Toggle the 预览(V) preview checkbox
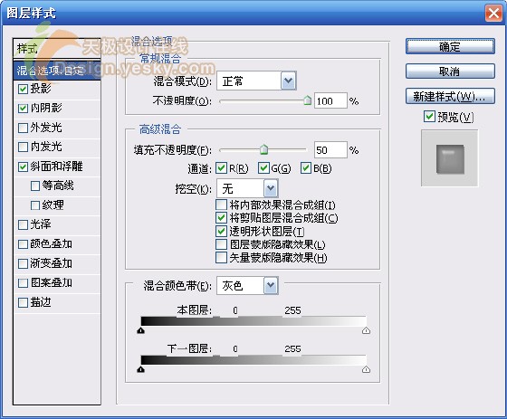This screenshot has width=507, height=419. point(429,117)
